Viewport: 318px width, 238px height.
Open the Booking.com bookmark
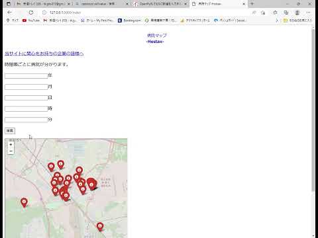coord(129,20)
